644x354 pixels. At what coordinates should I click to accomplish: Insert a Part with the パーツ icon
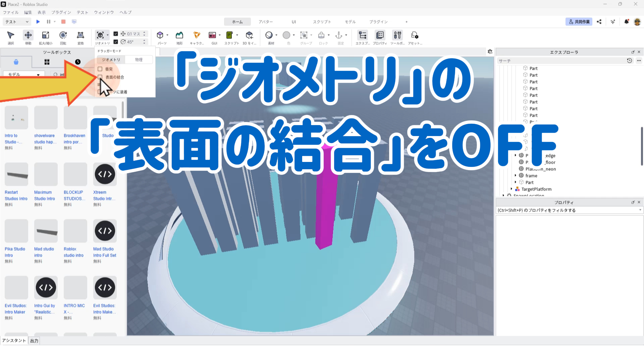point(160,35)
